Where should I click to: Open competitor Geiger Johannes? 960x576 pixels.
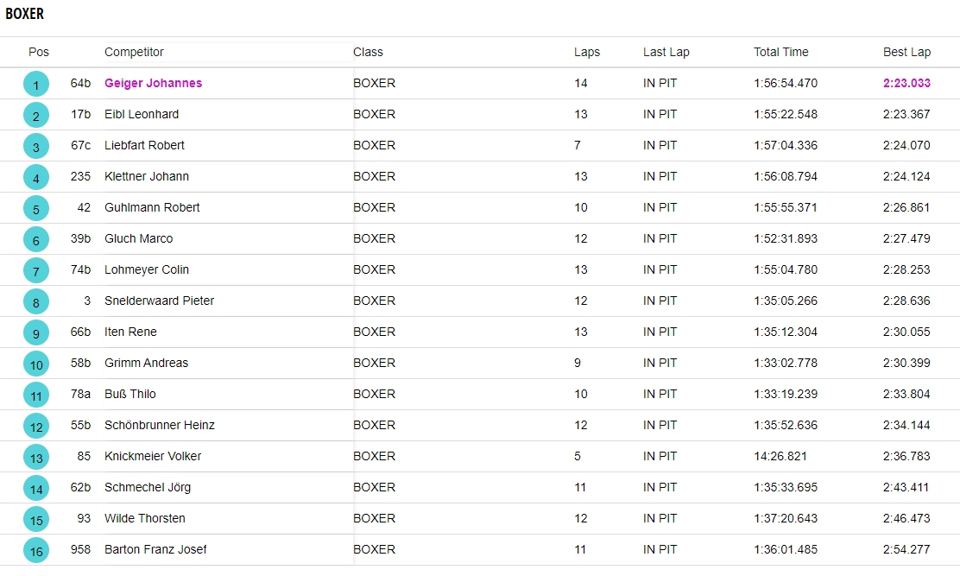154,83
